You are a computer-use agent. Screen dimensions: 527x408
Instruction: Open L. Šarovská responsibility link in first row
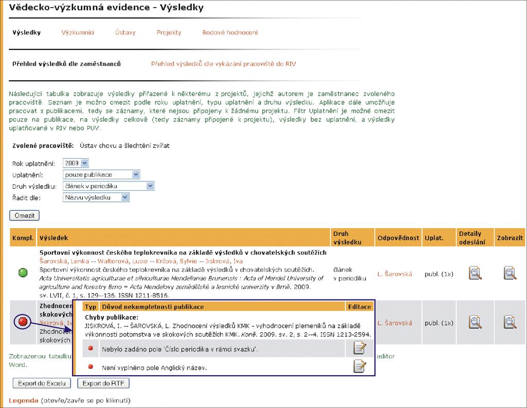(395, 274)
